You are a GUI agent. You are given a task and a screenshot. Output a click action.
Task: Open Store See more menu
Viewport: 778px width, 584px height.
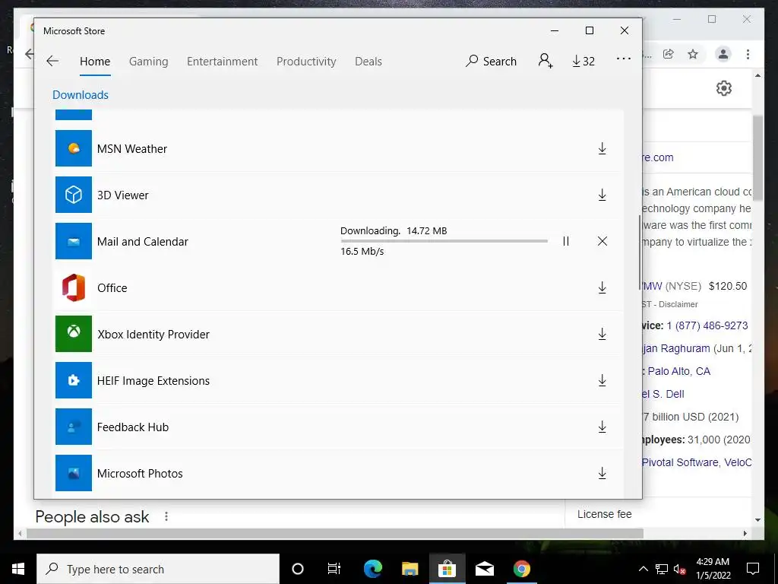pyautogui.click(x=624, y=59)
